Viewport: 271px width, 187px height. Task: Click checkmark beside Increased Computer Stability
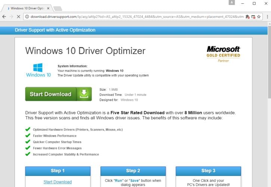tap(28, 154)
